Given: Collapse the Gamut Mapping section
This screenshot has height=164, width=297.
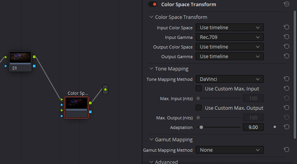Looking at the screenshot, I should (x=151, y=139).
